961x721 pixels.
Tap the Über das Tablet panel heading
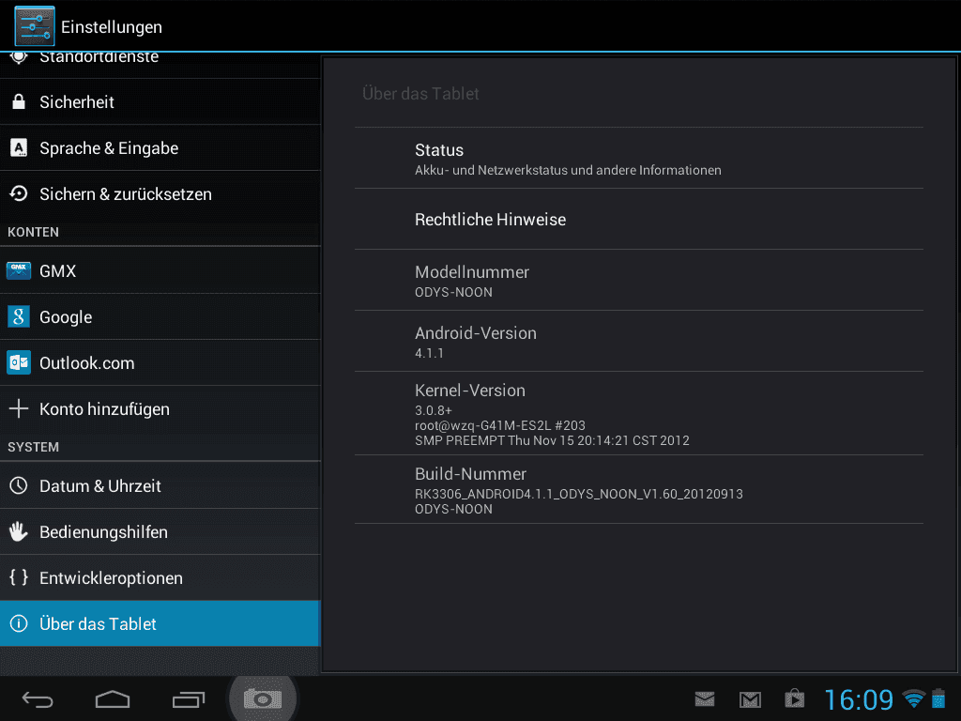click(x=420, y=94)
